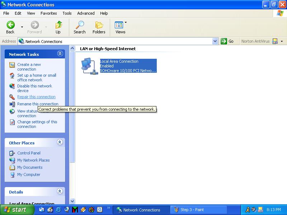Open the Search pane
This screenshot has height=215, width=287.
80,27
